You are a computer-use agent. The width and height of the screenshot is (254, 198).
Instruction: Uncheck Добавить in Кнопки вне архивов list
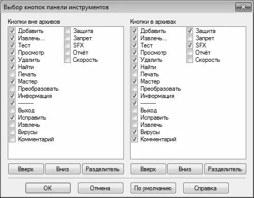tap(12, 31)
